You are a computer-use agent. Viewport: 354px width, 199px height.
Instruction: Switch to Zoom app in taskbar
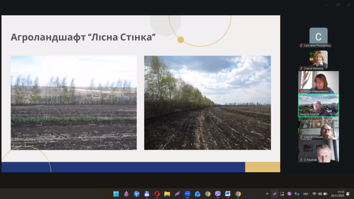187,194
